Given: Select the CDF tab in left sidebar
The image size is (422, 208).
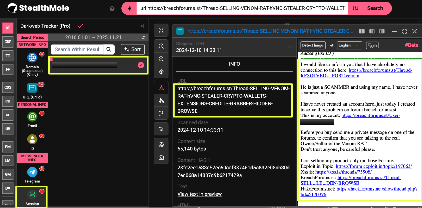Looking at the screenshot, I should pos(8,42).
